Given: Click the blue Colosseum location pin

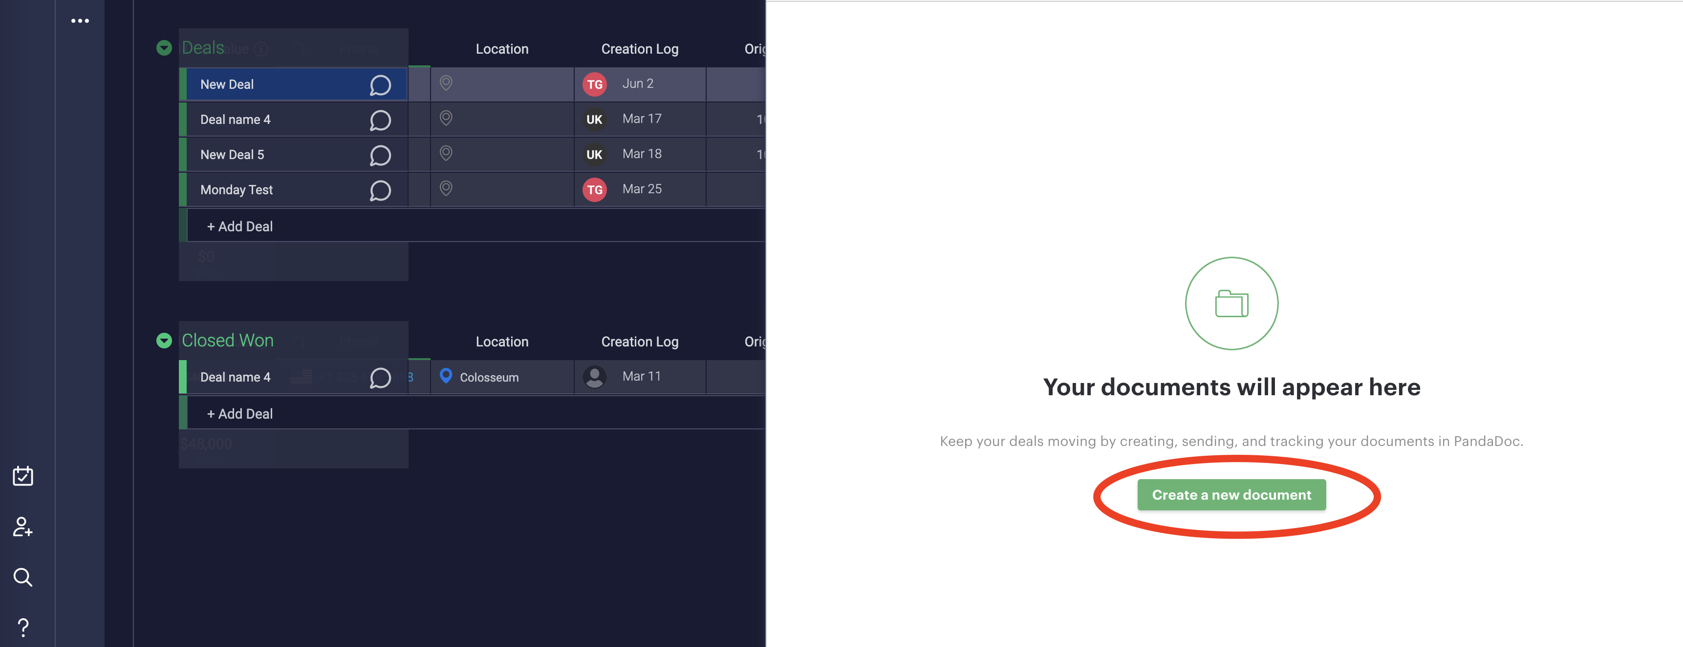Looking at the screenshot, I should pyautogui.click(x=446, y=376).
